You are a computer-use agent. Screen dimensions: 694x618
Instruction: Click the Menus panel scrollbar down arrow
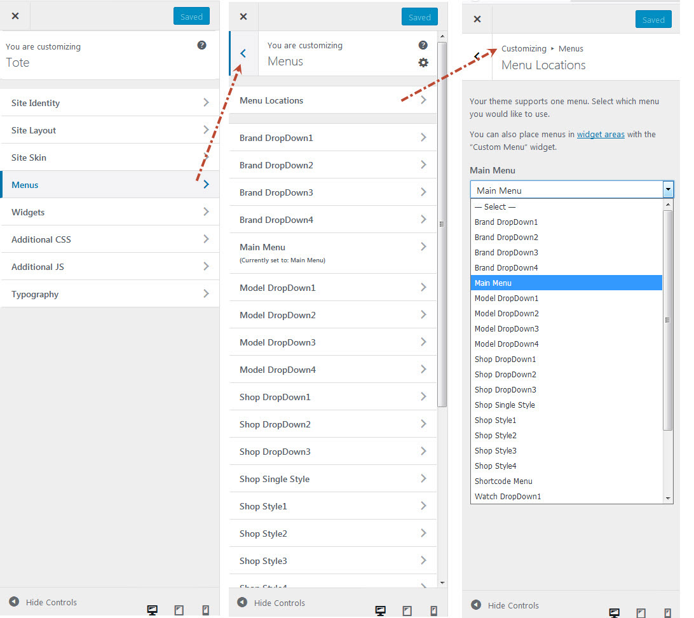pyautogui.click(x=442, y=582)
